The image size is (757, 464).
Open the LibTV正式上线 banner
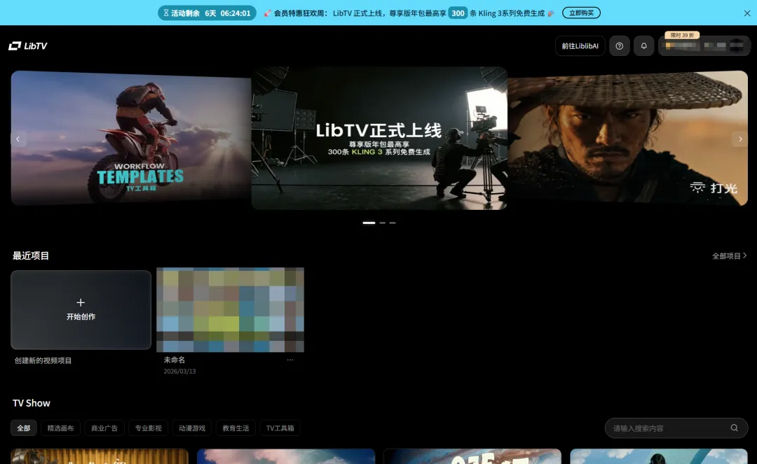point(379,138)
